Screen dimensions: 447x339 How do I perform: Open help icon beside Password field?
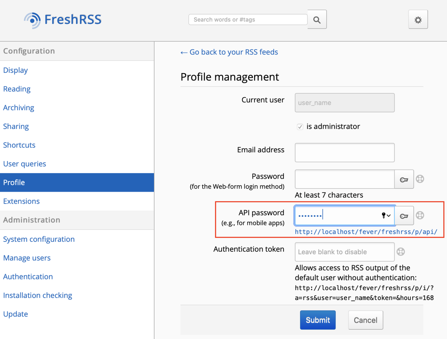pos(420,179)
